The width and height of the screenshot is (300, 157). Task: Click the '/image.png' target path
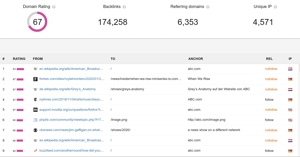[x=119, y=120]
